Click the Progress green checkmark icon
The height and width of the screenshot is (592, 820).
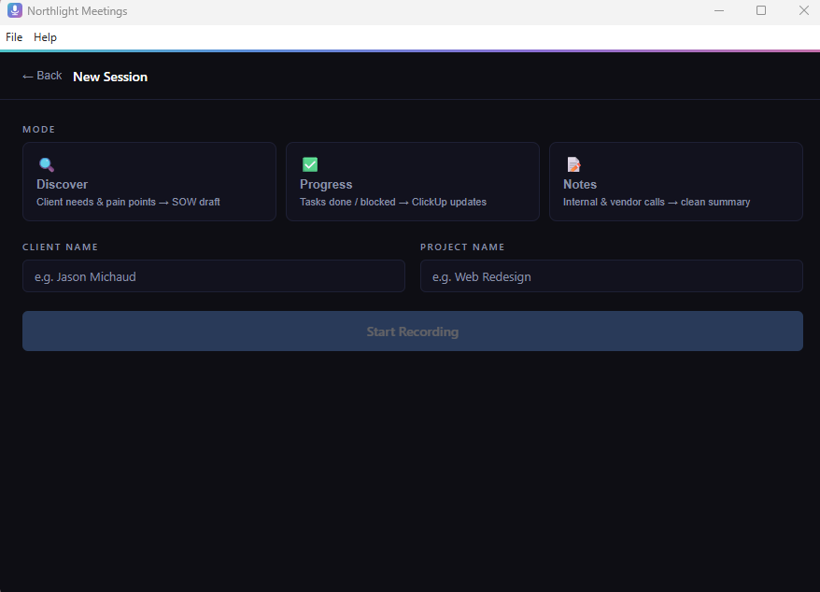310,164
